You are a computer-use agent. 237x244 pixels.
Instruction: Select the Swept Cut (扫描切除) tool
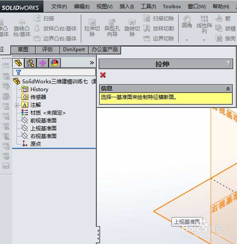158,19
